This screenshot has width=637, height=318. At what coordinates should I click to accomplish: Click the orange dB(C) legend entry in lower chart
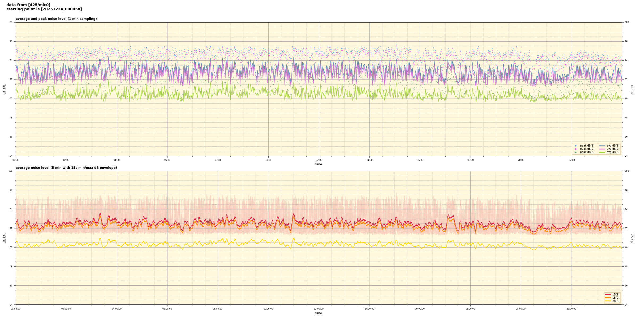608,298
